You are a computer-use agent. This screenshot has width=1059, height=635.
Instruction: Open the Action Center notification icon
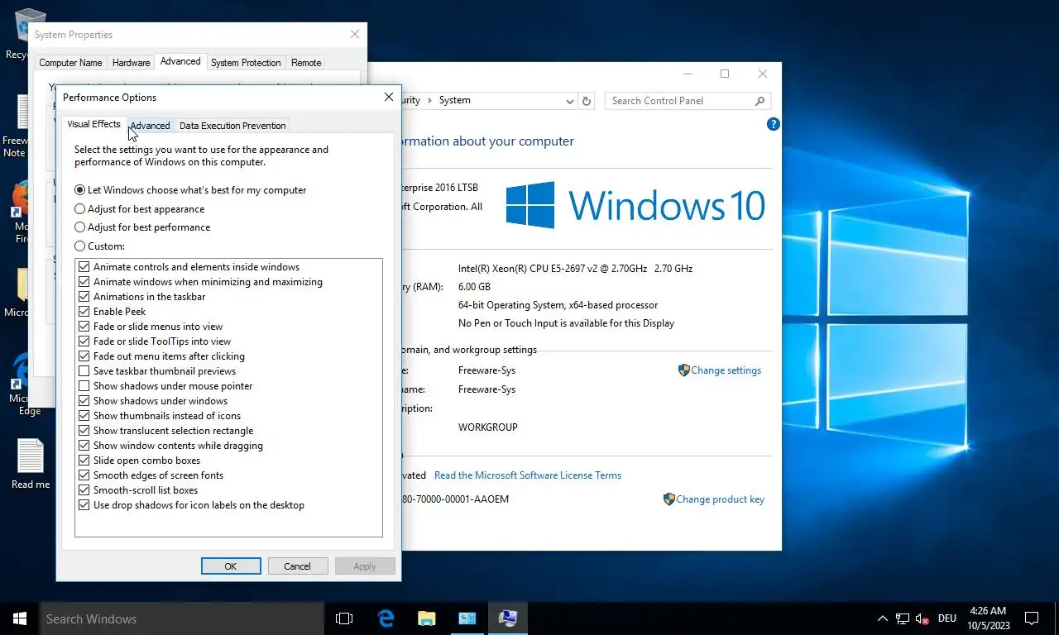coord(1032,618)
